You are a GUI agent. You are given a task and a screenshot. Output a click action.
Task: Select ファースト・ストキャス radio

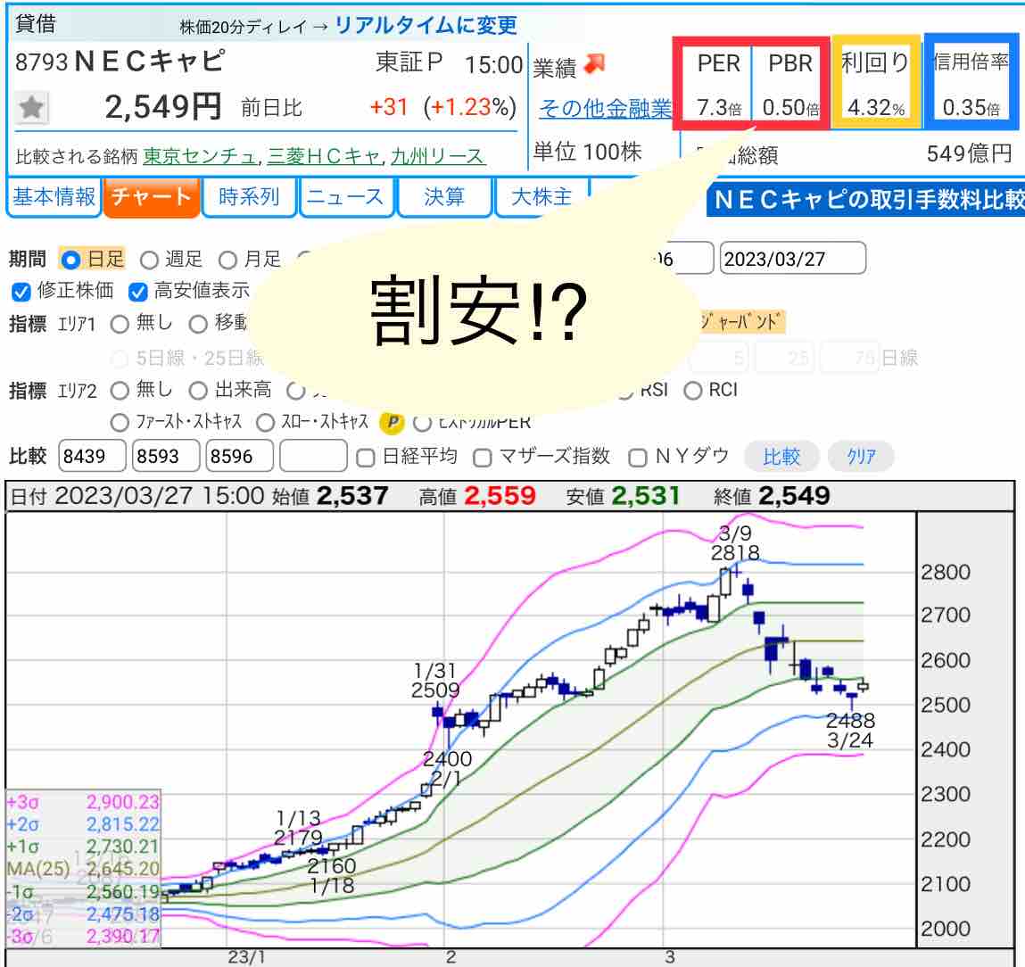tap(120, 422)
